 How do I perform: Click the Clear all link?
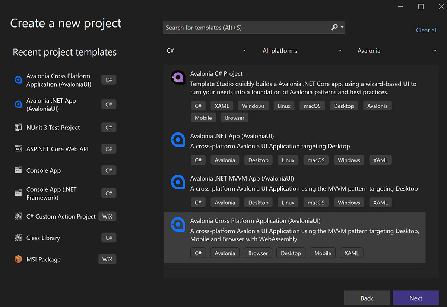click(427, 30)
